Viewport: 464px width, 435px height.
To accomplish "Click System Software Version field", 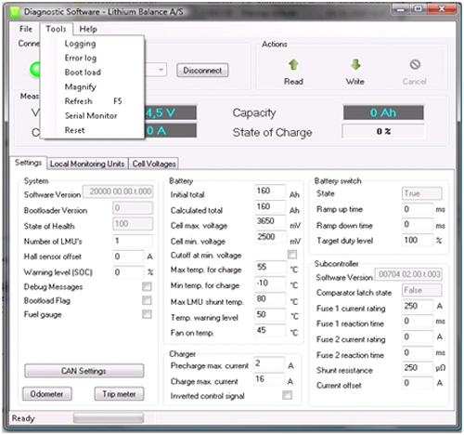I will pyautogui.click(x=118, y=191).
